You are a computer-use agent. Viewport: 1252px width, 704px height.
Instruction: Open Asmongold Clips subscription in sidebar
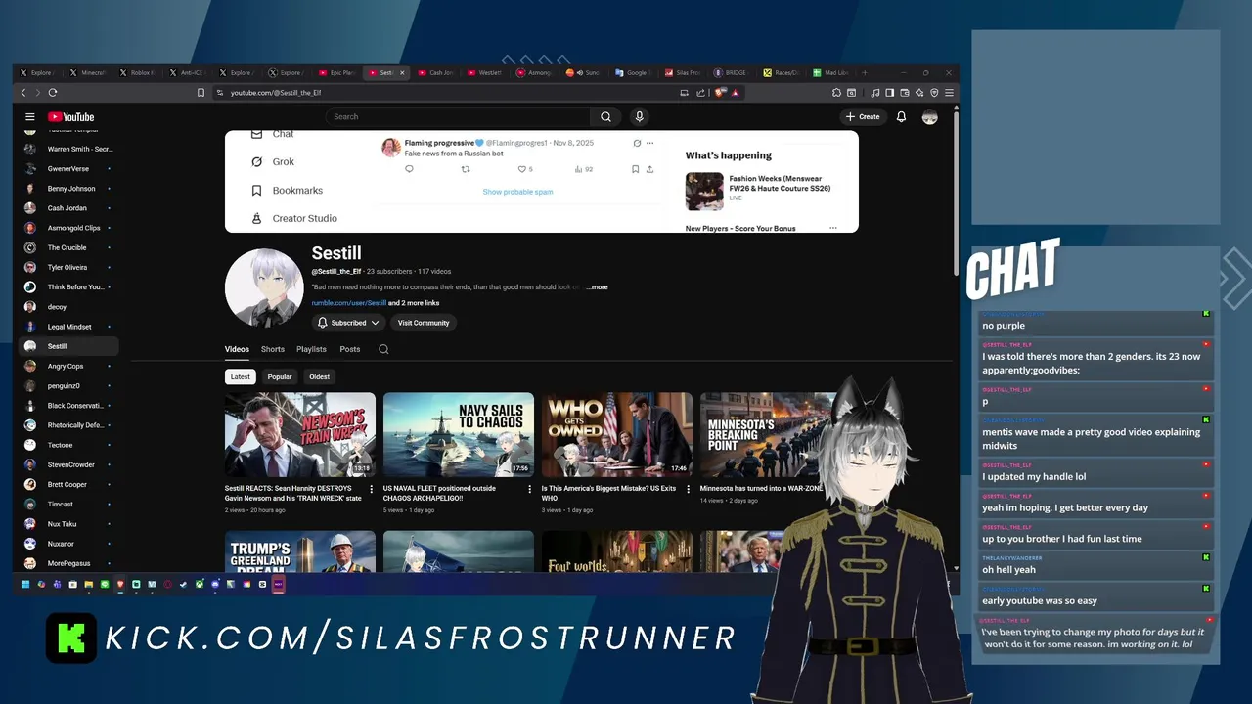pyautogui.click(x=68, y=228)
